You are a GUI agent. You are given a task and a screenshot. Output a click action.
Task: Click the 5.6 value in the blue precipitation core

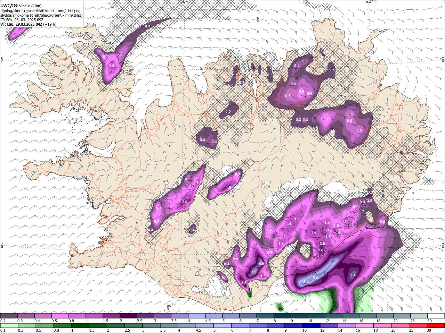[x=316, y=278]
